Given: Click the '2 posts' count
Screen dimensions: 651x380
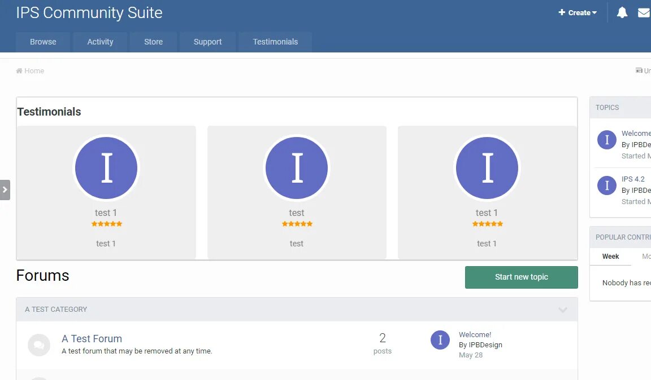Looking at the screenshot, I should 383,343.
